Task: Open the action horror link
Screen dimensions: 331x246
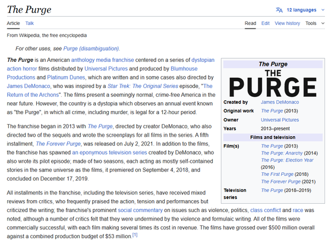Action: point(22,68)
